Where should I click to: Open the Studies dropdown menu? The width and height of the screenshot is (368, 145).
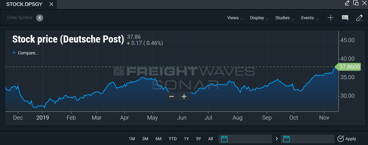[x=285, y=18]
